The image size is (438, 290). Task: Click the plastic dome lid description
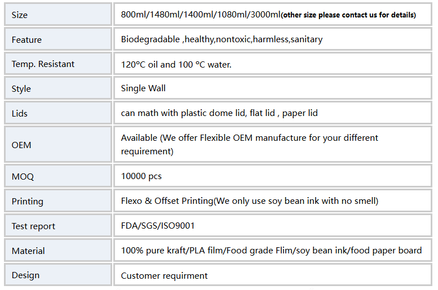pos(219,113)
